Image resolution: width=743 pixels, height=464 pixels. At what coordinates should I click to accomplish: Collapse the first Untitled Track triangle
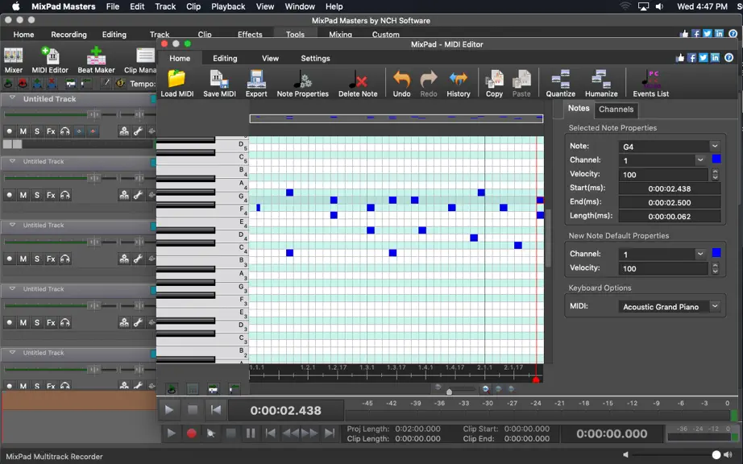click(12, 98)
